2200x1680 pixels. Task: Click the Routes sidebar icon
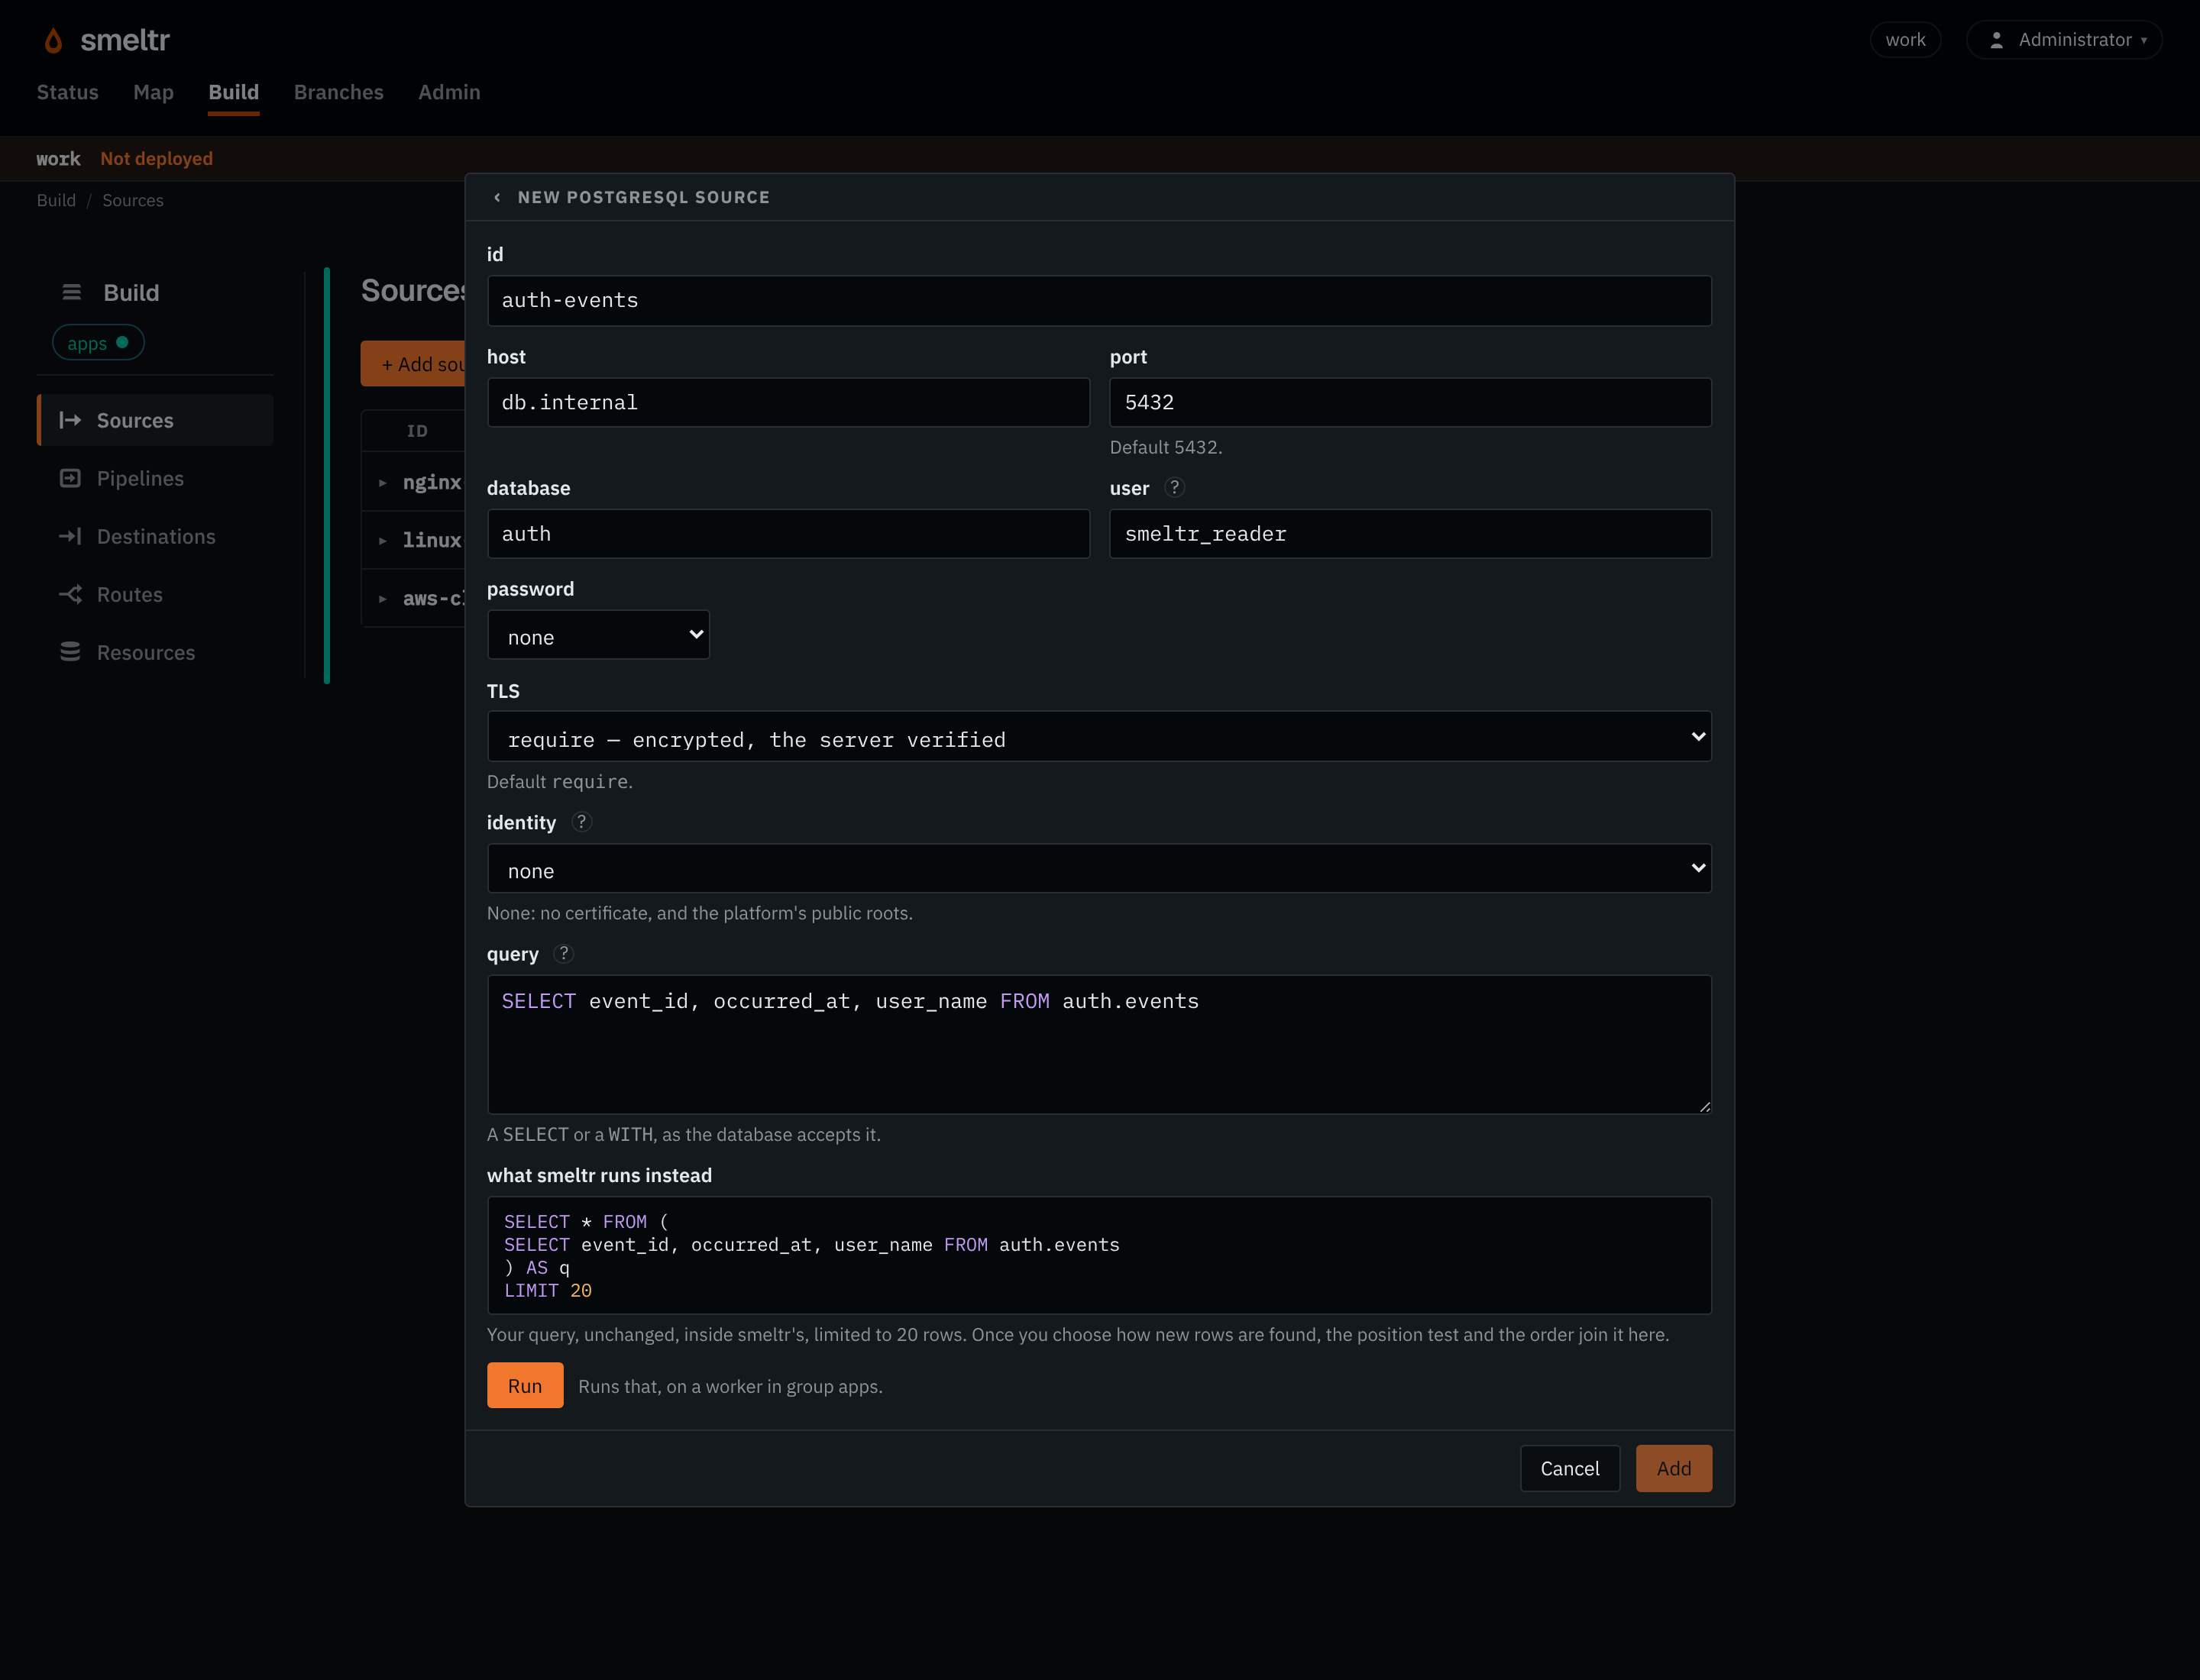click(x=70, y=594)
